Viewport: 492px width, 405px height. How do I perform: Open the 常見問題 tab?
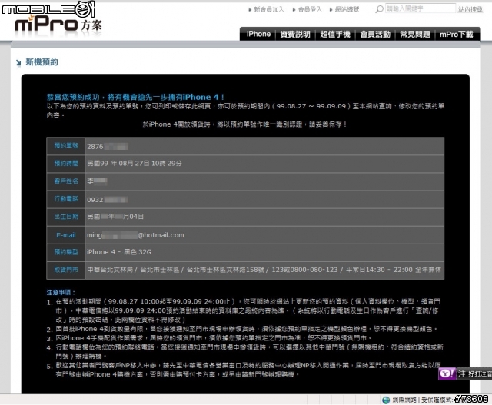415,34
